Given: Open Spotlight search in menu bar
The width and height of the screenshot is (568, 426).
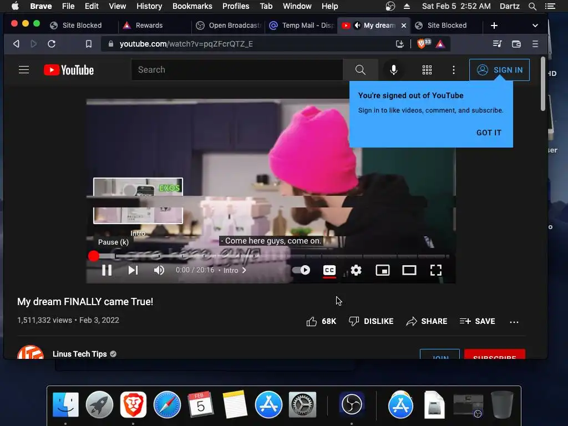Looking at the screenshot, I should 532,6.
